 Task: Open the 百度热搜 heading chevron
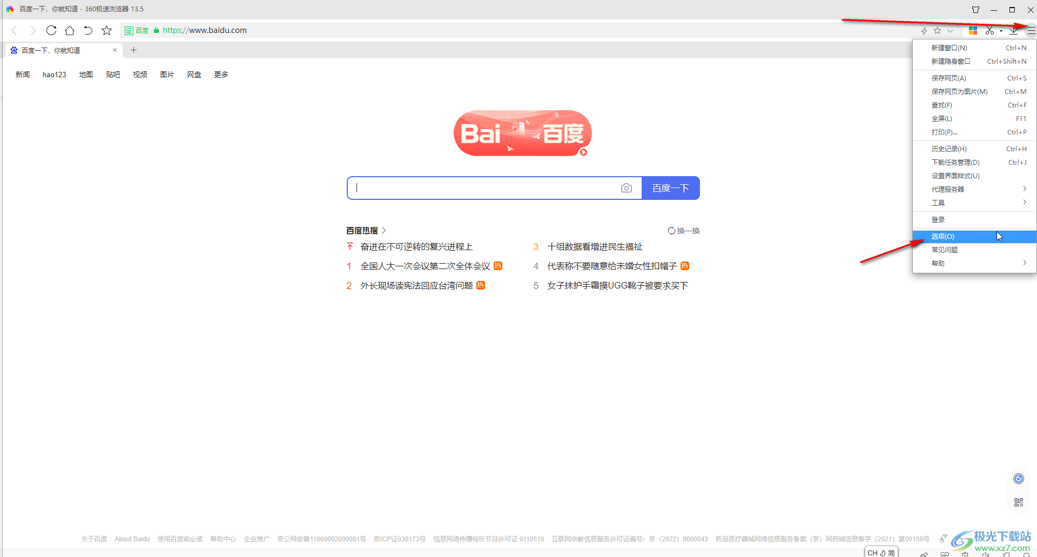pos(384,231)
